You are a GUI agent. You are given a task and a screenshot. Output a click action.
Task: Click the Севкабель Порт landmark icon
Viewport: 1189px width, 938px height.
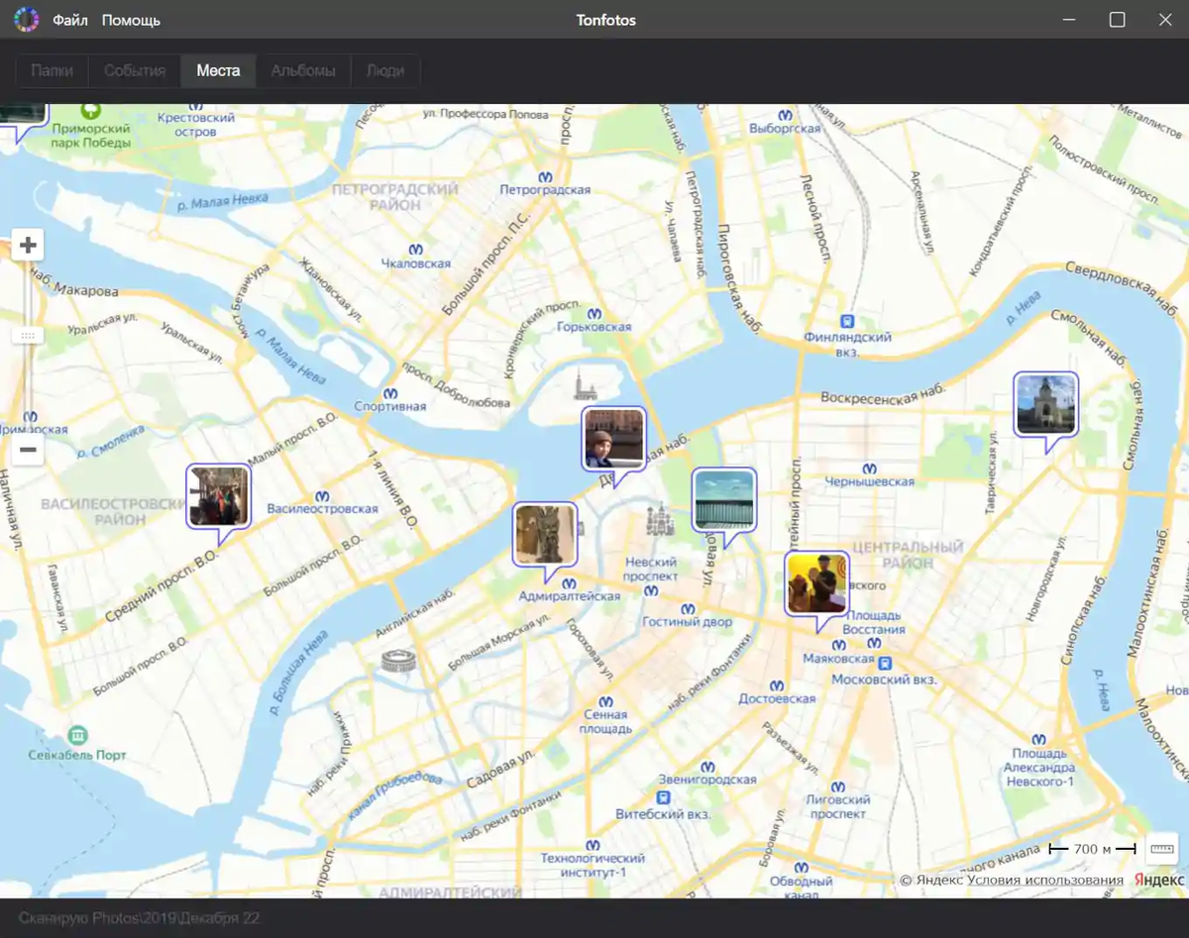77,736
